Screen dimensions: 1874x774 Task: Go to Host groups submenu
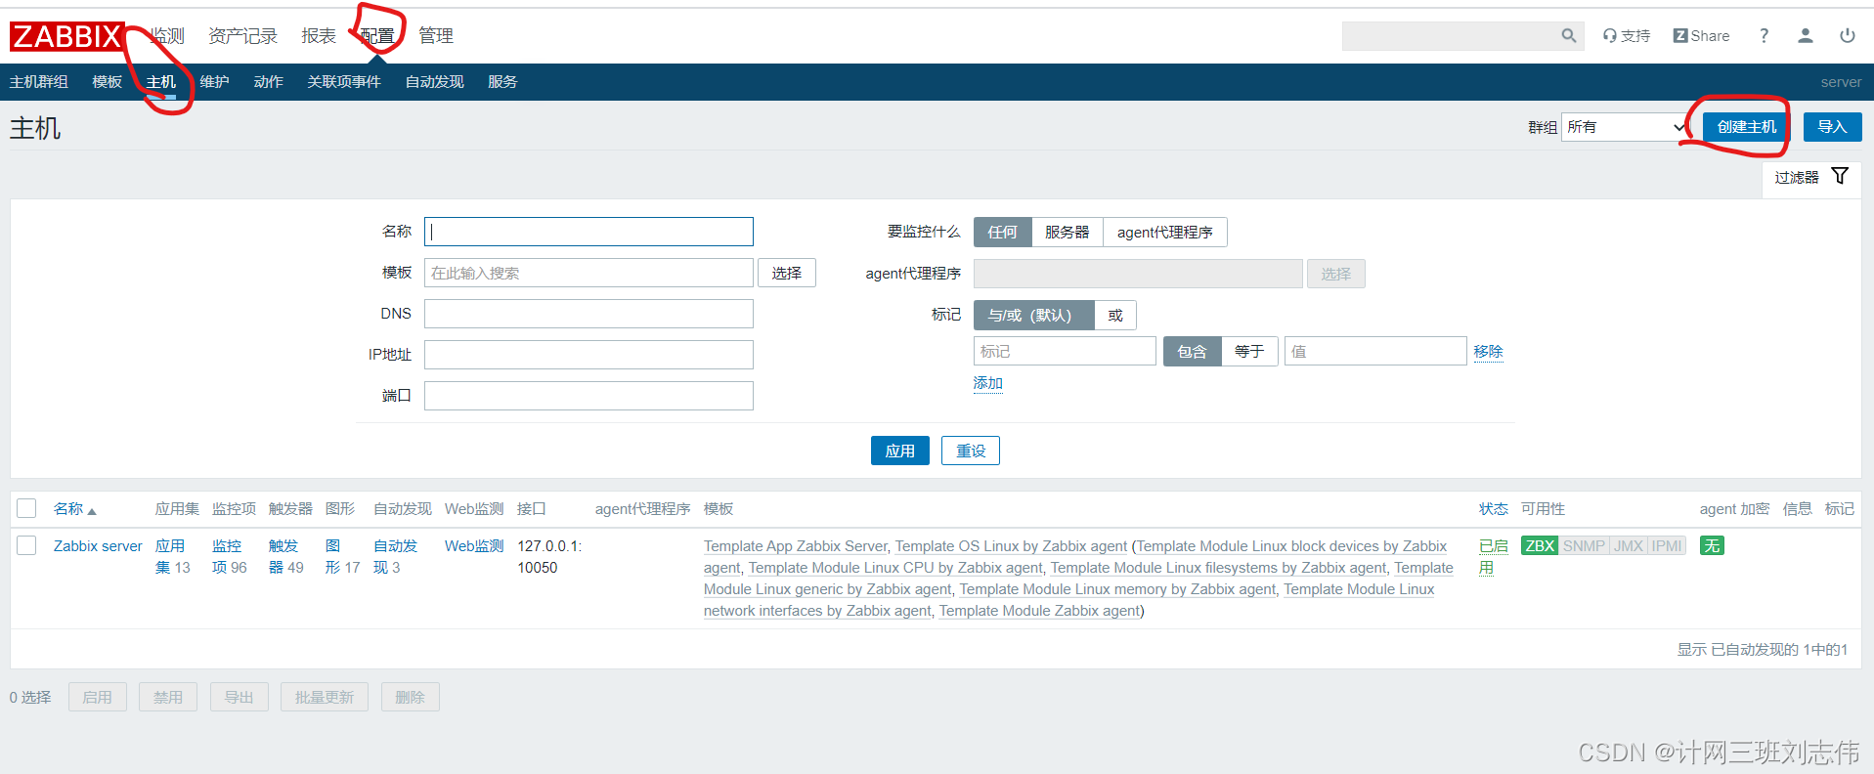(x=39, y=82)
